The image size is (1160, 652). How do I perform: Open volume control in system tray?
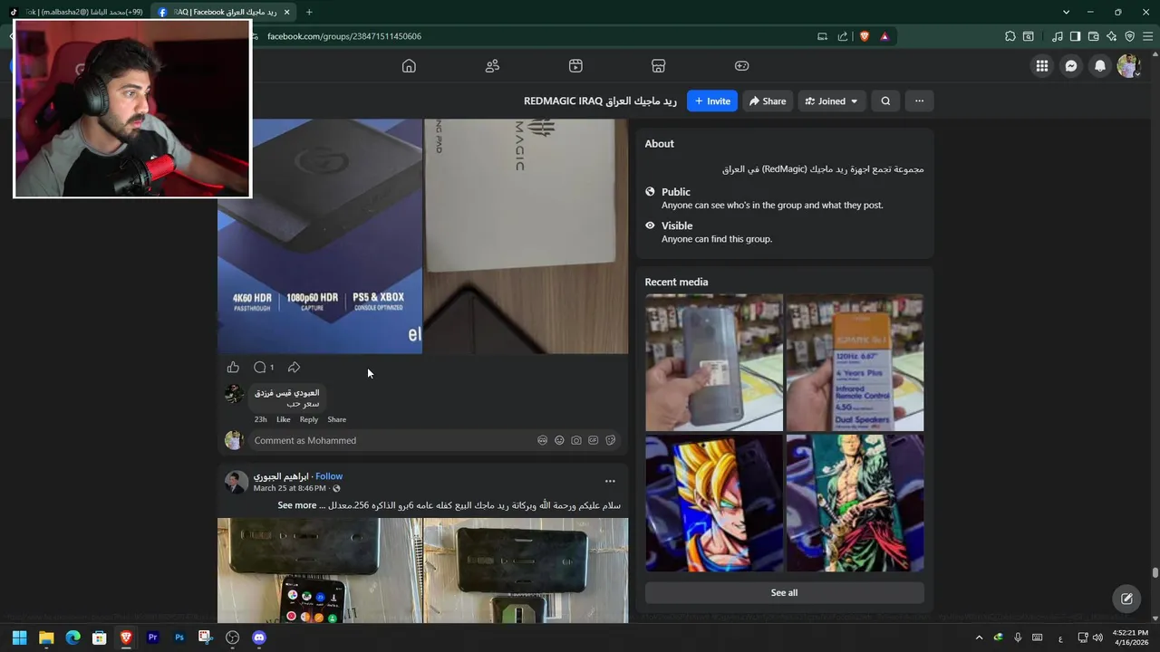coord(1097,638)
